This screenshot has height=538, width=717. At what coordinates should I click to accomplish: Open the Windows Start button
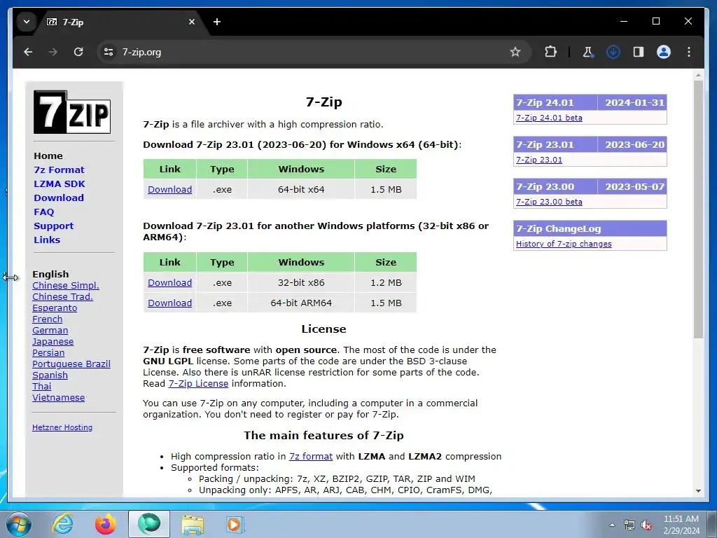[x=19, y=524]
